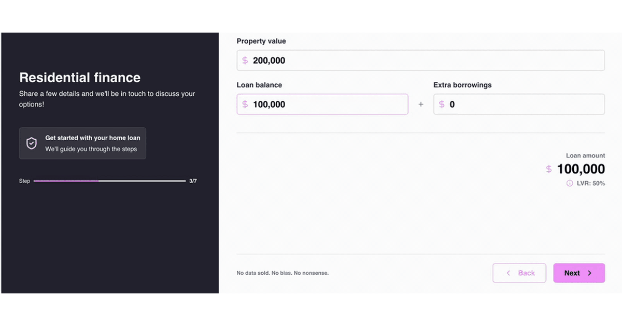This screenshot has height=326, width=622.
Task: Click the 3/7 step counter
Action: click(193, 181)
